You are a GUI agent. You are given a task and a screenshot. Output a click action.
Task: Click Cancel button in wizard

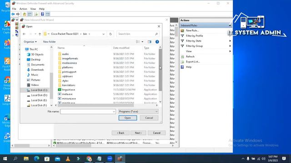click(x=156, y=133)
